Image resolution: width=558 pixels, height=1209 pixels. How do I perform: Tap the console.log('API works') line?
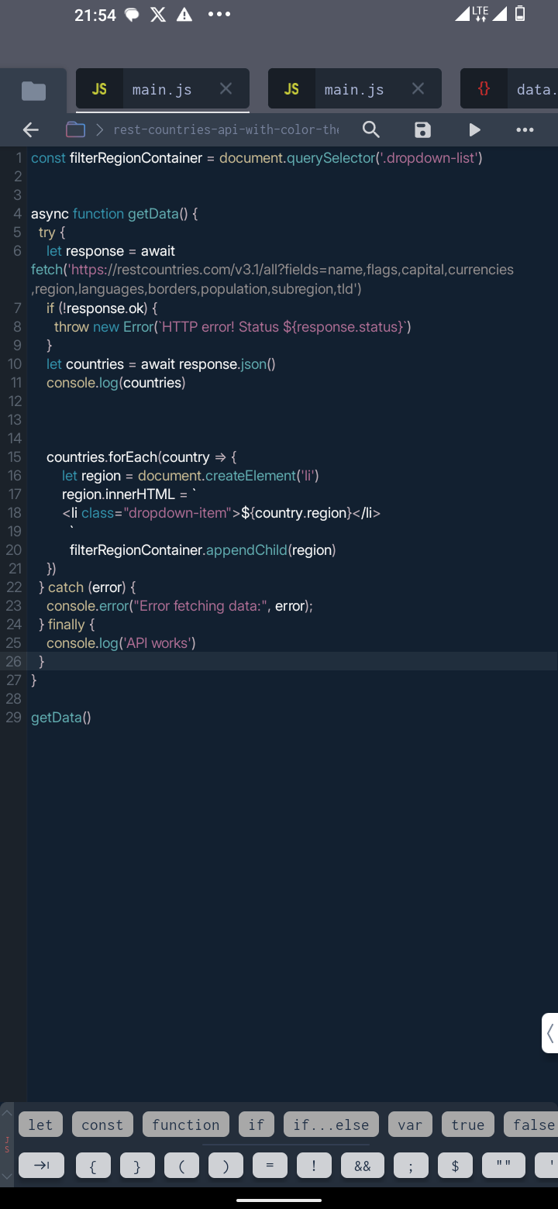click(x=122, y=643)
